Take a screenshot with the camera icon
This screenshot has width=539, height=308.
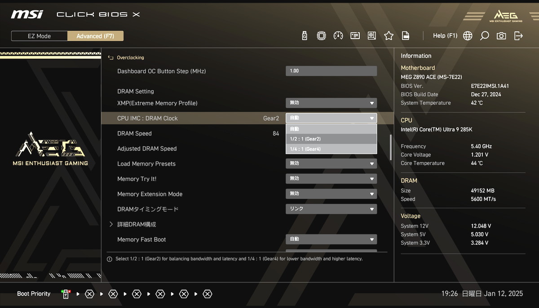[x=501, y=36]
